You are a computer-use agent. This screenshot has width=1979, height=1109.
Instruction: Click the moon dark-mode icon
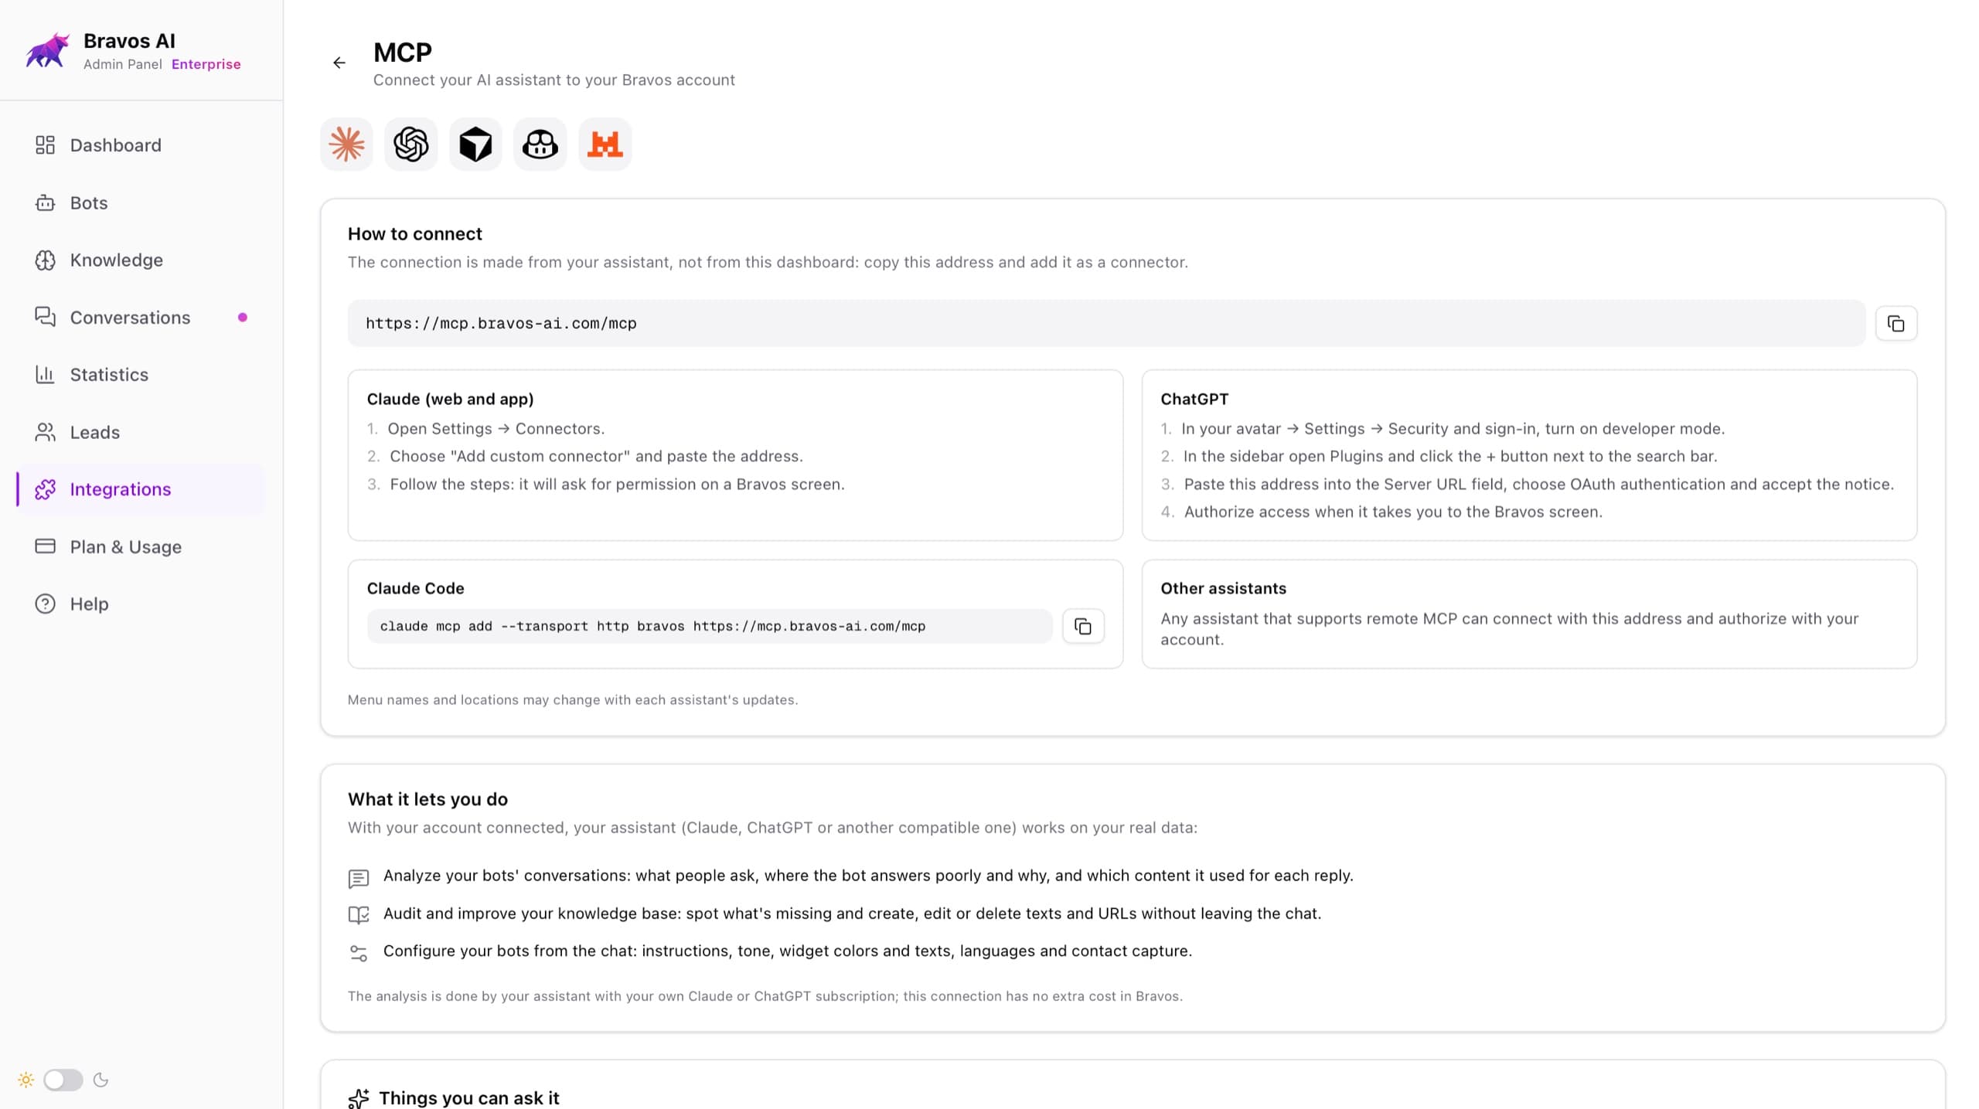[x=100, y=1080]
